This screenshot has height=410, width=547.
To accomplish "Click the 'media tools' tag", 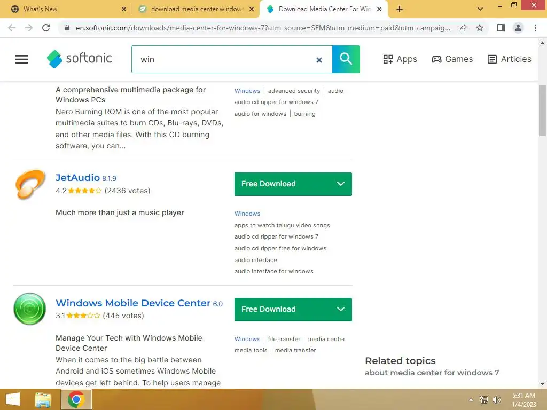I will coord(251,350).
